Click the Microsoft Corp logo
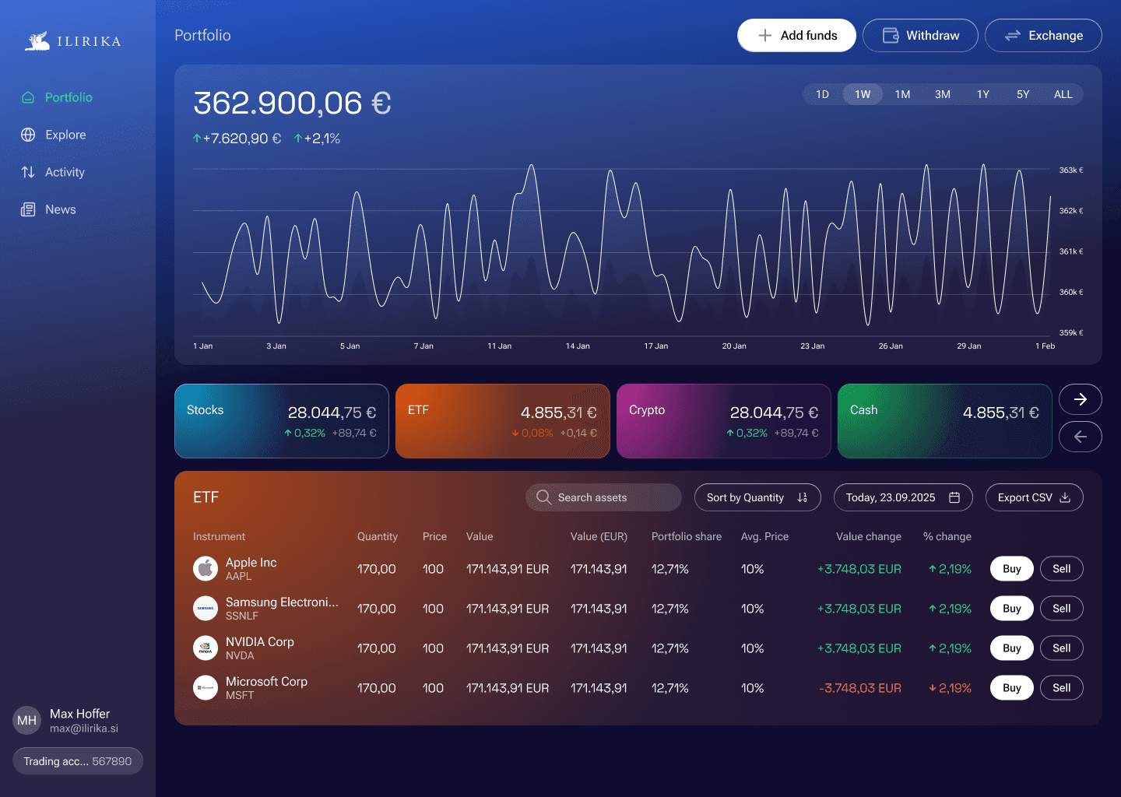 pyautogui.click(x=206, y=688)
